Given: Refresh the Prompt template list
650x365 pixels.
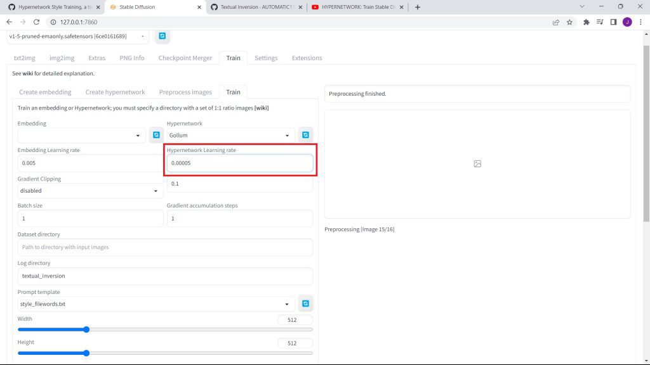Looking at the screenshot, I should pyautogui.click(x=305, y=304).
